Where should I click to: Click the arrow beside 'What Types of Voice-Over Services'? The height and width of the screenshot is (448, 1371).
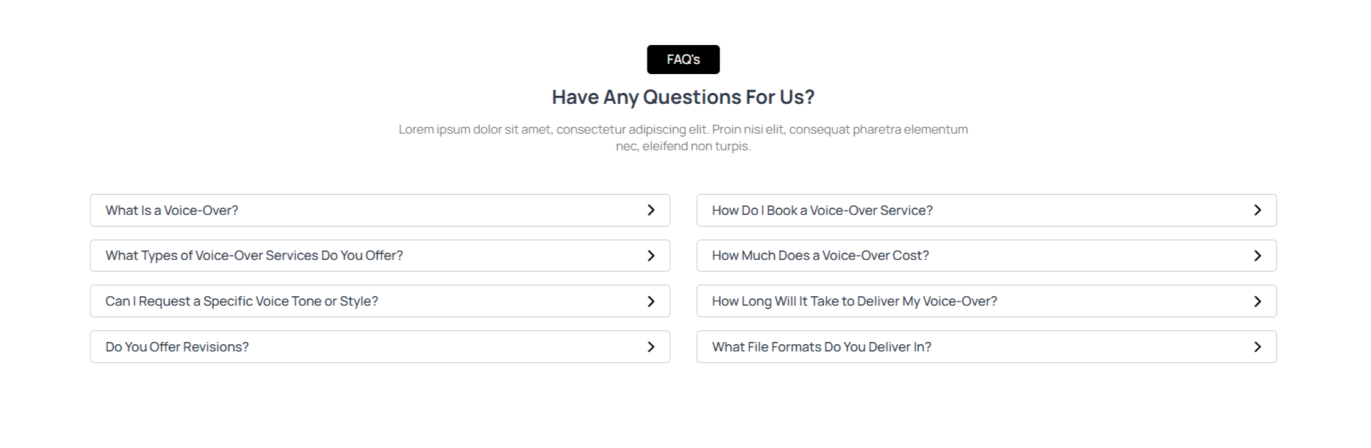pos(651,256)
